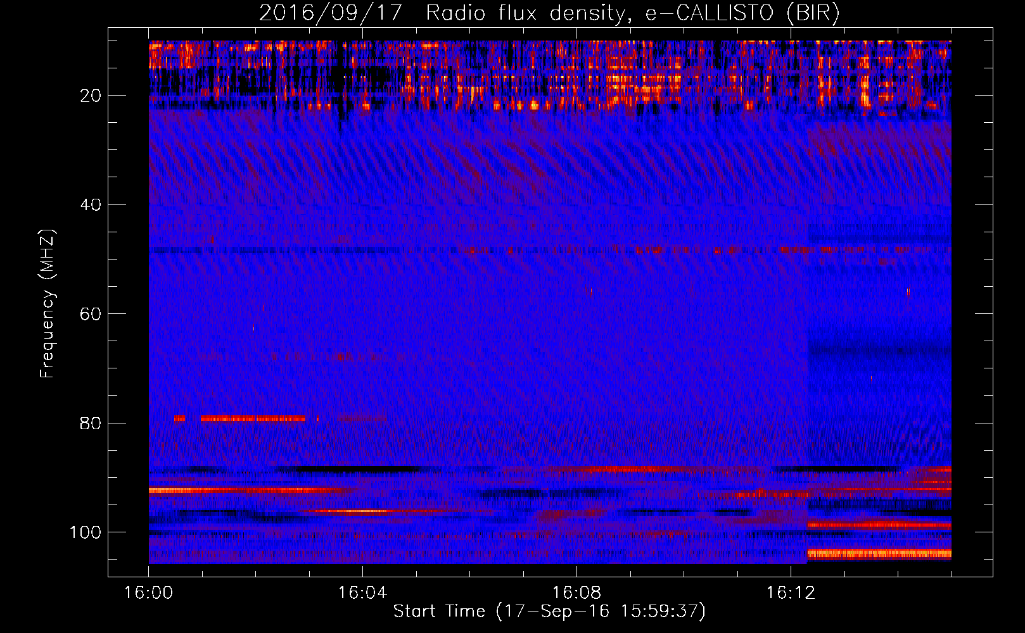This screenshot has height=633, width=1025.
Task: Click the plot title '2016/09/17 Radio flux density'
Action: point(549,13)
